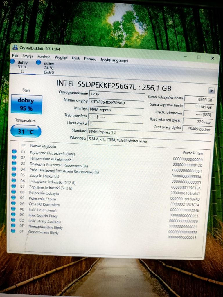Click status icon for Ilość Godzin Pracy
Viewport: 223px width, 297px height.
13,214
